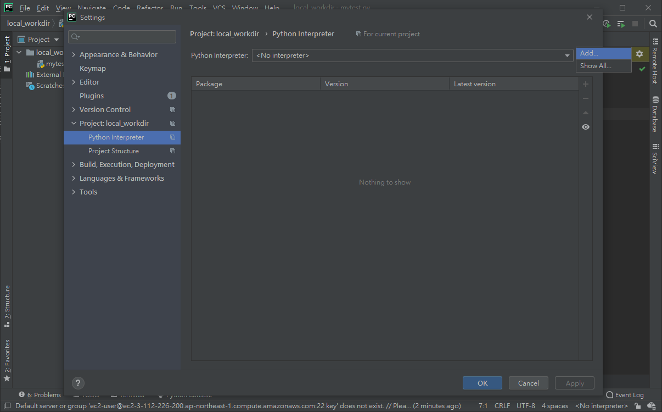
Task: Collapse the local_workdir folder in Project tree
Action: coord(19,53)
